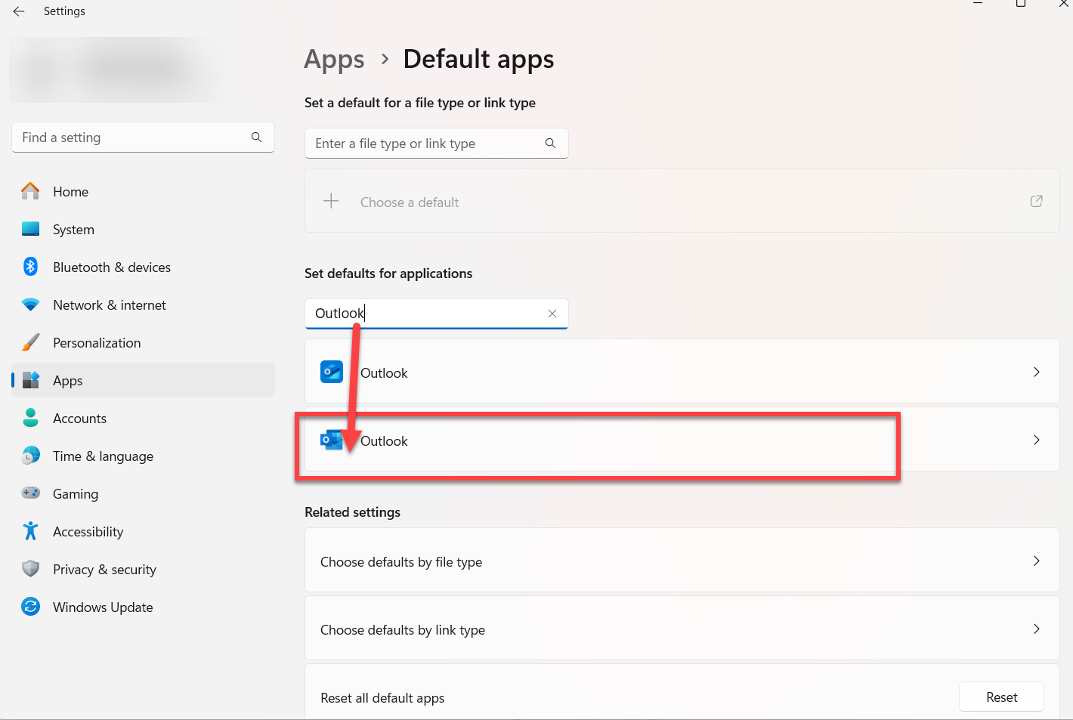
Task: Open System settings page
Action: click(144, 229)
